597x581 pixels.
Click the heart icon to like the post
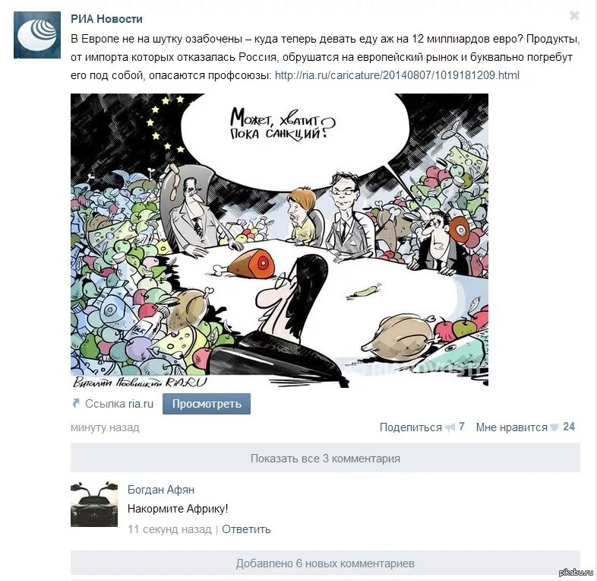point(554,427)
